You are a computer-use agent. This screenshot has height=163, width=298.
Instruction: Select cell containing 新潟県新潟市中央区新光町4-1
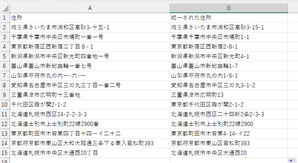pyautogui.click(x=229, y=56)
